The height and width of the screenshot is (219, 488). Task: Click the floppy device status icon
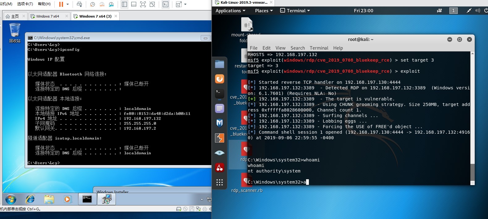(x=192, y=209)
